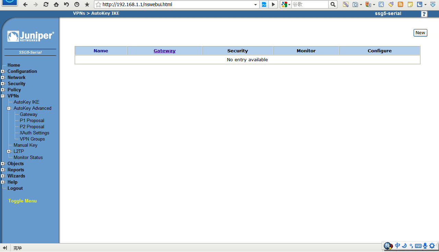The width and height of the screenshot is (439, 252).
Task: Expand the L2TP tree node
Action: coord(9,151)
